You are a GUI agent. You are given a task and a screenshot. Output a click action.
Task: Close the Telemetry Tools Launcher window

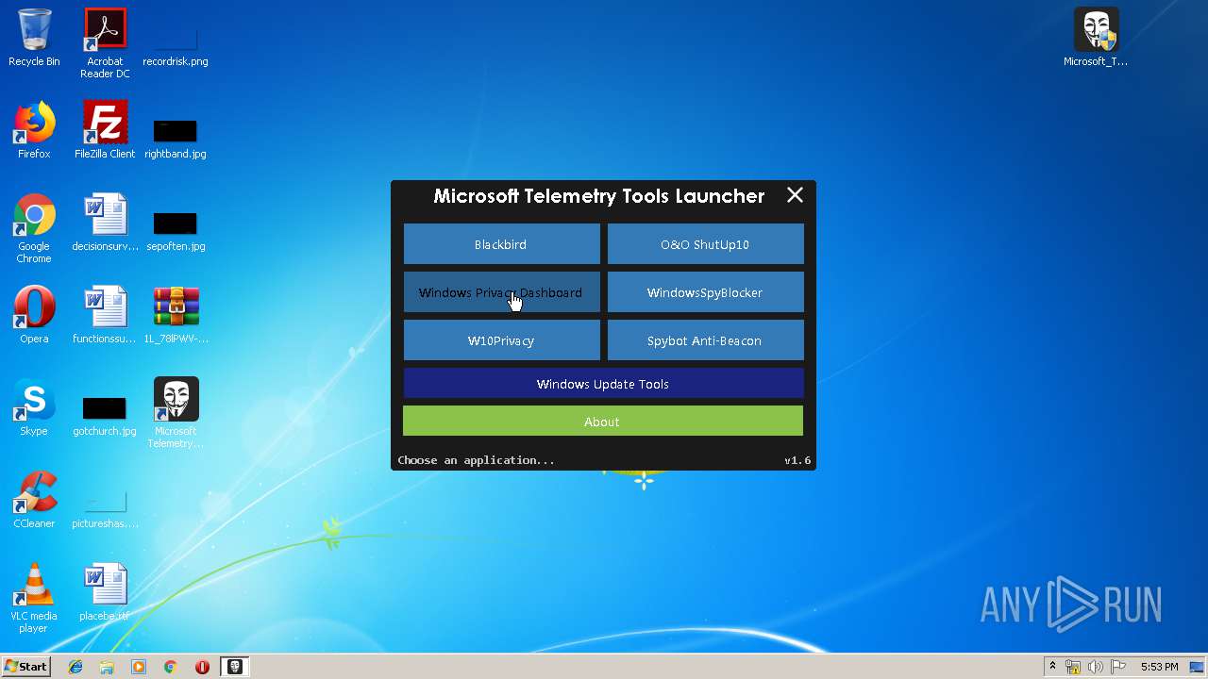click(795, 195)
